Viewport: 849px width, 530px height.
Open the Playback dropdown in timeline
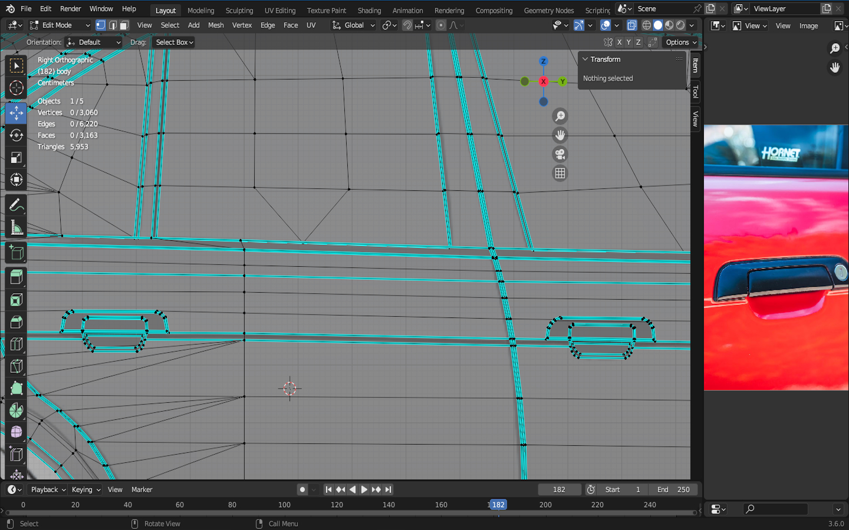click(x=48, y=489)
